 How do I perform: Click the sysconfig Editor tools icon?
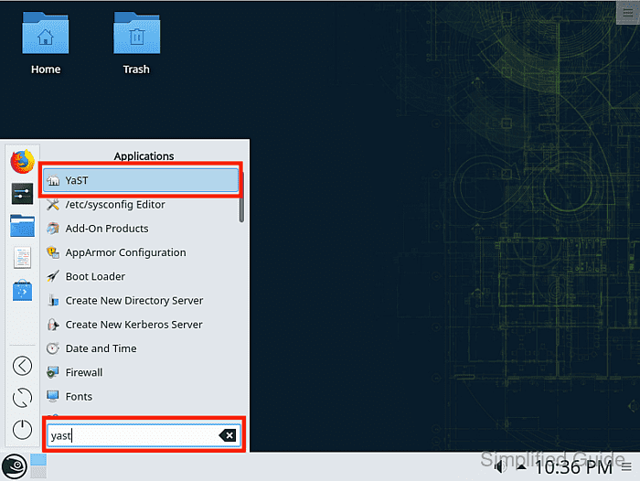click(x=53, y=204)
